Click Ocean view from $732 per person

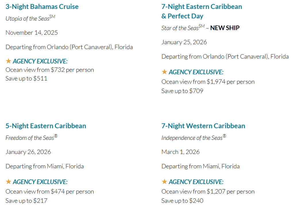[x=50, y=70]
